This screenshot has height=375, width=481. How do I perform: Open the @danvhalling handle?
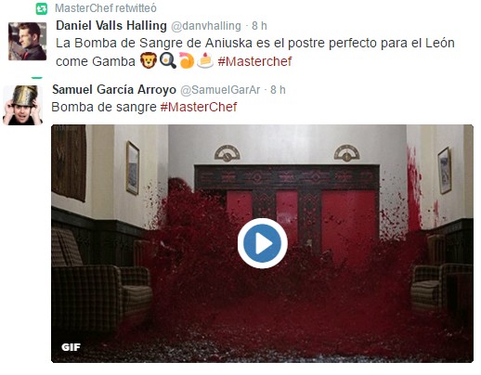coord(206,26)
